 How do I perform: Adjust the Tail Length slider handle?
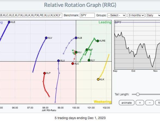(138, 94)
